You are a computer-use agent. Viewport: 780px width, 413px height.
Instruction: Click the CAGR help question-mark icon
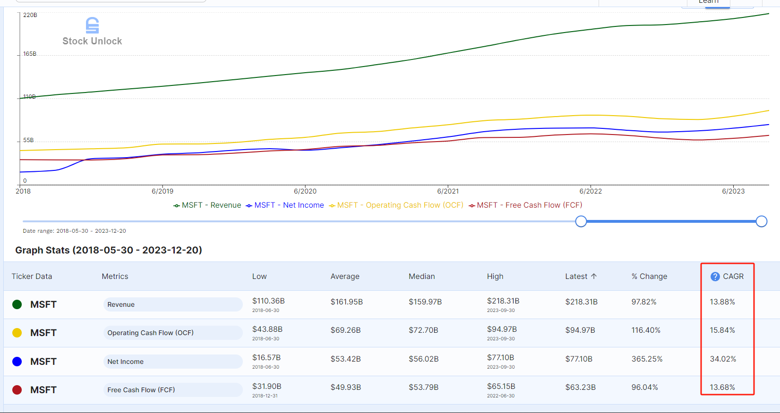point(715,277)
